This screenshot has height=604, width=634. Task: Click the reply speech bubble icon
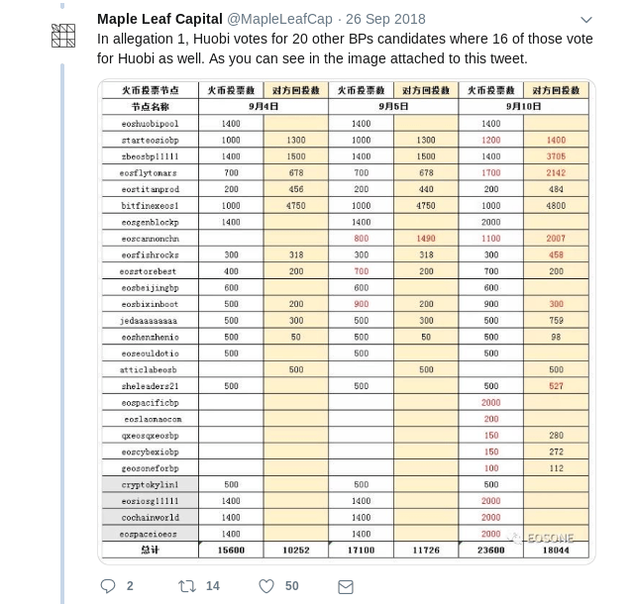click(109, 586)
